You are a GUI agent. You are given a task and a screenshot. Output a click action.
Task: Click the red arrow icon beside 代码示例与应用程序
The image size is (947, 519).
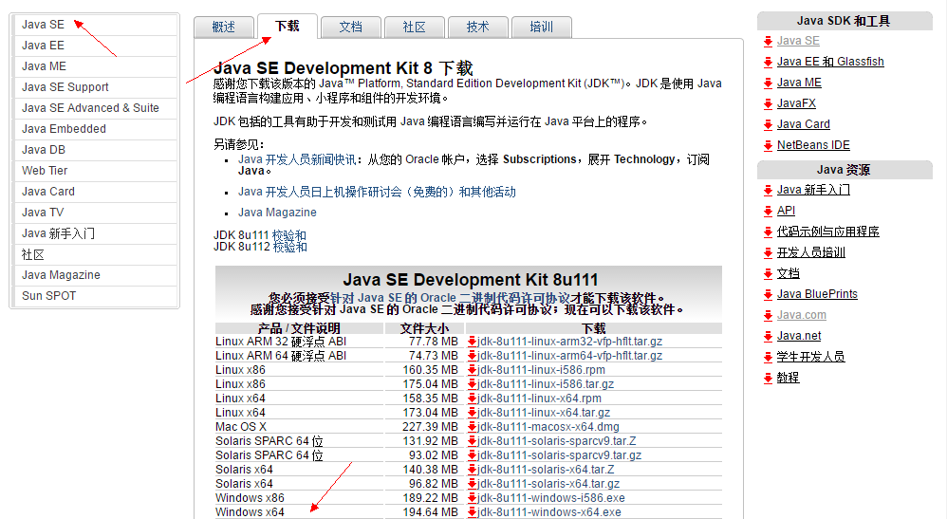(768, 232)
